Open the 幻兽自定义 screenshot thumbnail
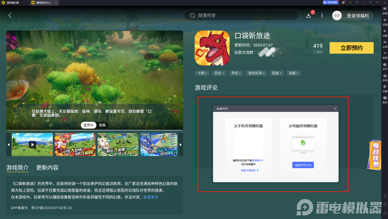This screenshot has width=388, height=219. 159,145
